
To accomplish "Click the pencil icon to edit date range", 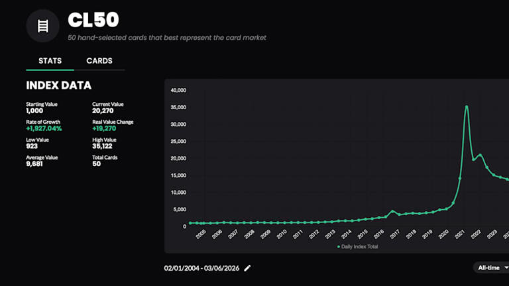I will (248, 268).
